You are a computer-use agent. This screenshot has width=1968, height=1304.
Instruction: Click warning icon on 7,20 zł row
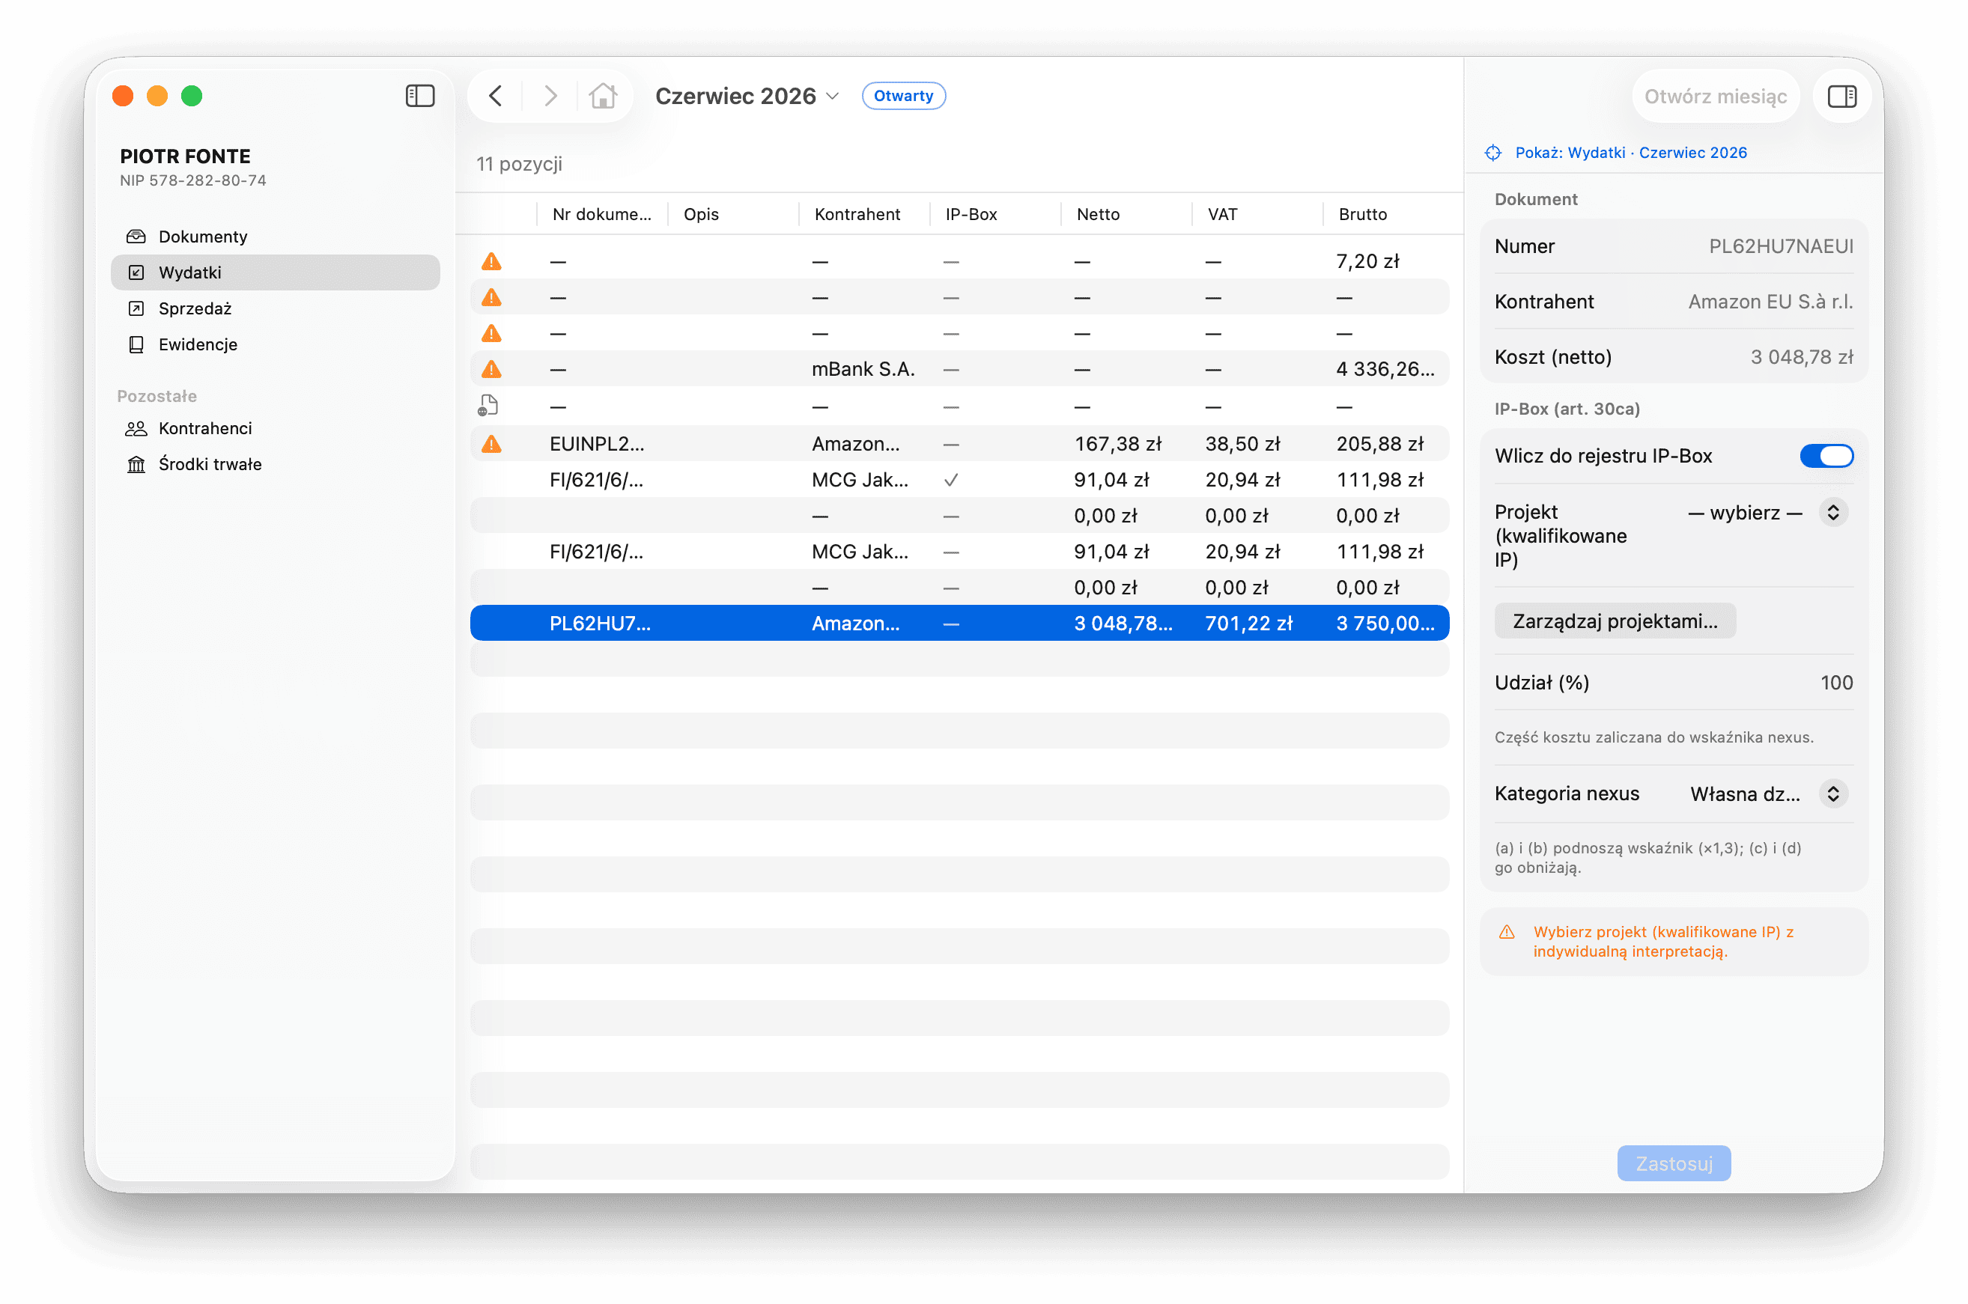point(491,261)
